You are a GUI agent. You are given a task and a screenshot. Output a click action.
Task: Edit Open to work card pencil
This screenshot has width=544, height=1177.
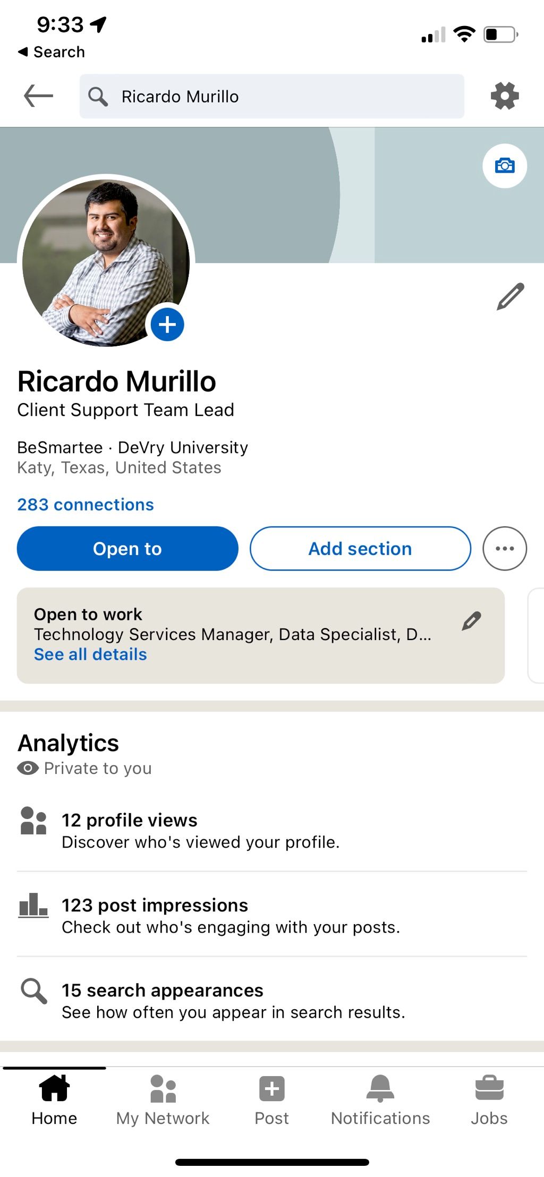point(471,621)
